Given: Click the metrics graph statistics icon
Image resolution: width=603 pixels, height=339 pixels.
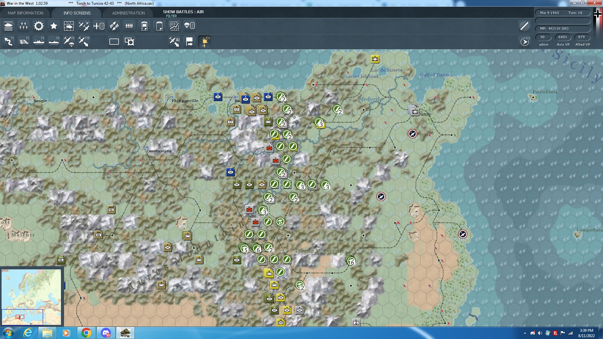Looking at the screenshot, I should point(174,26).
